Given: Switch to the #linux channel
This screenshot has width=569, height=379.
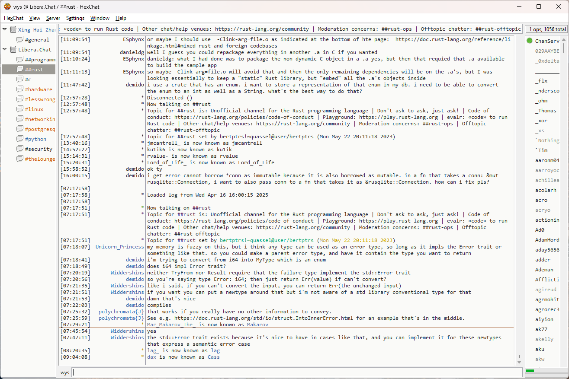Looking at the screenshot, I should pyautogui.click(x=34, y=109).
